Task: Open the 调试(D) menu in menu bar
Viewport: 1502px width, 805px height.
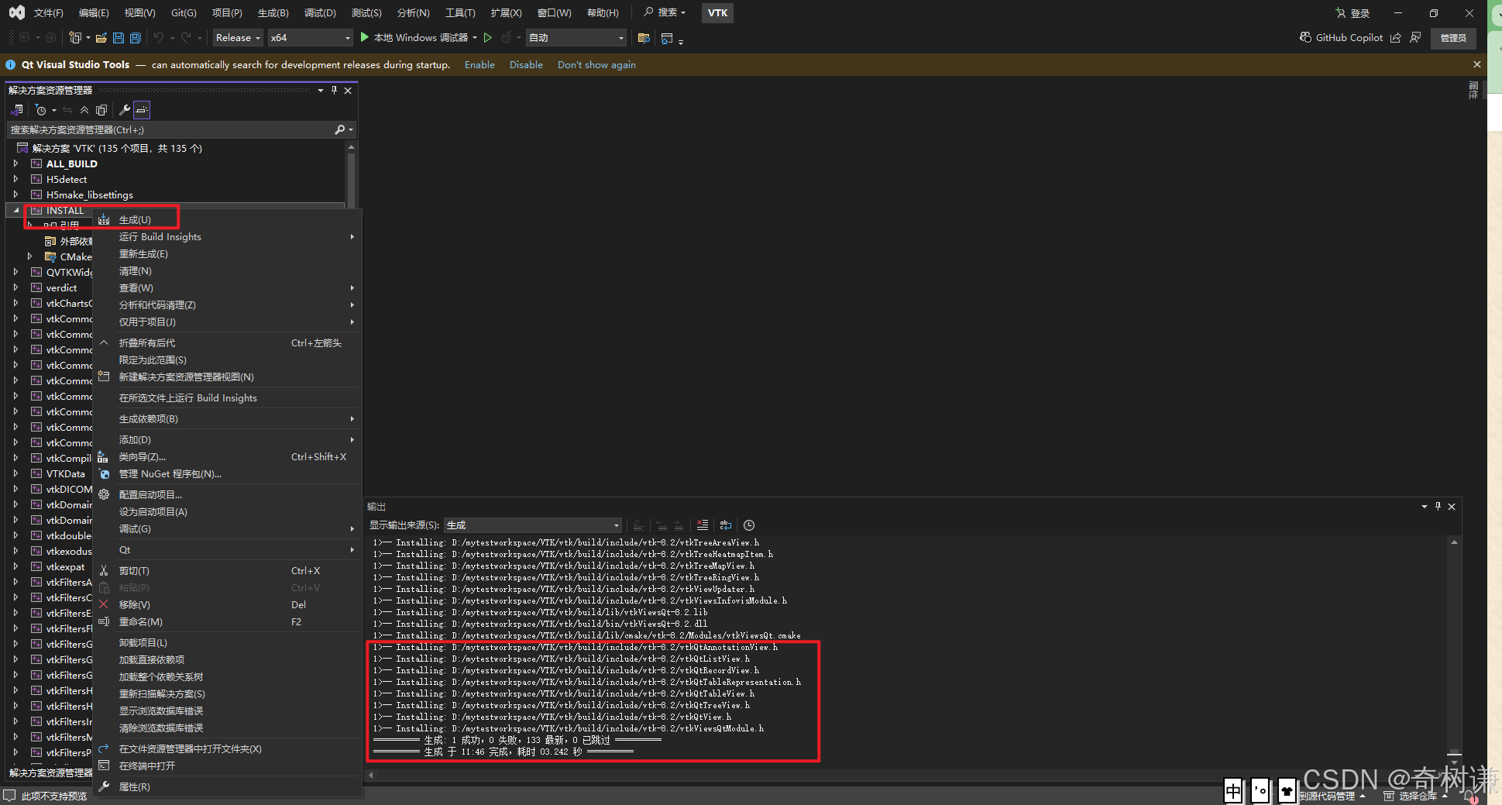Action: click(320, 12)
